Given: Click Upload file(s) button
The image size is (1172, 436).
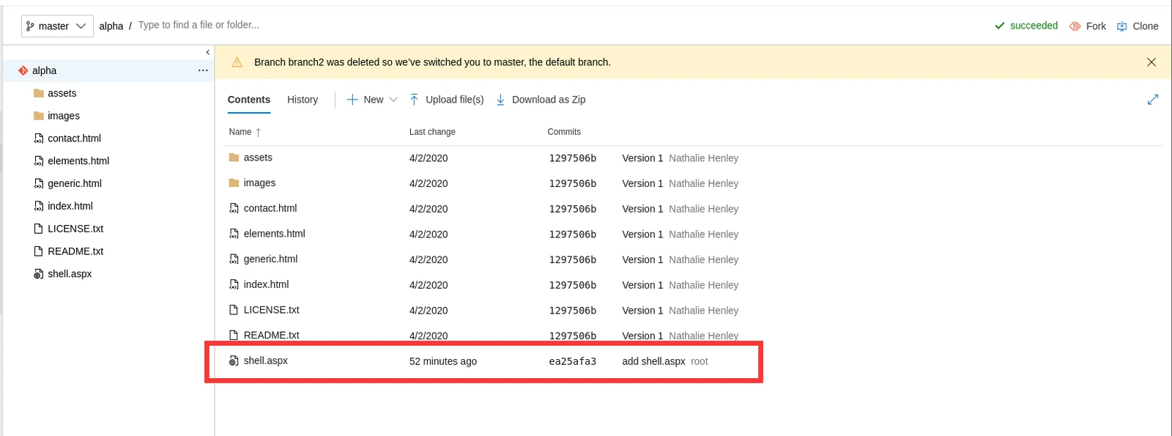Looking at the screenshot, I should pos(447,100).
